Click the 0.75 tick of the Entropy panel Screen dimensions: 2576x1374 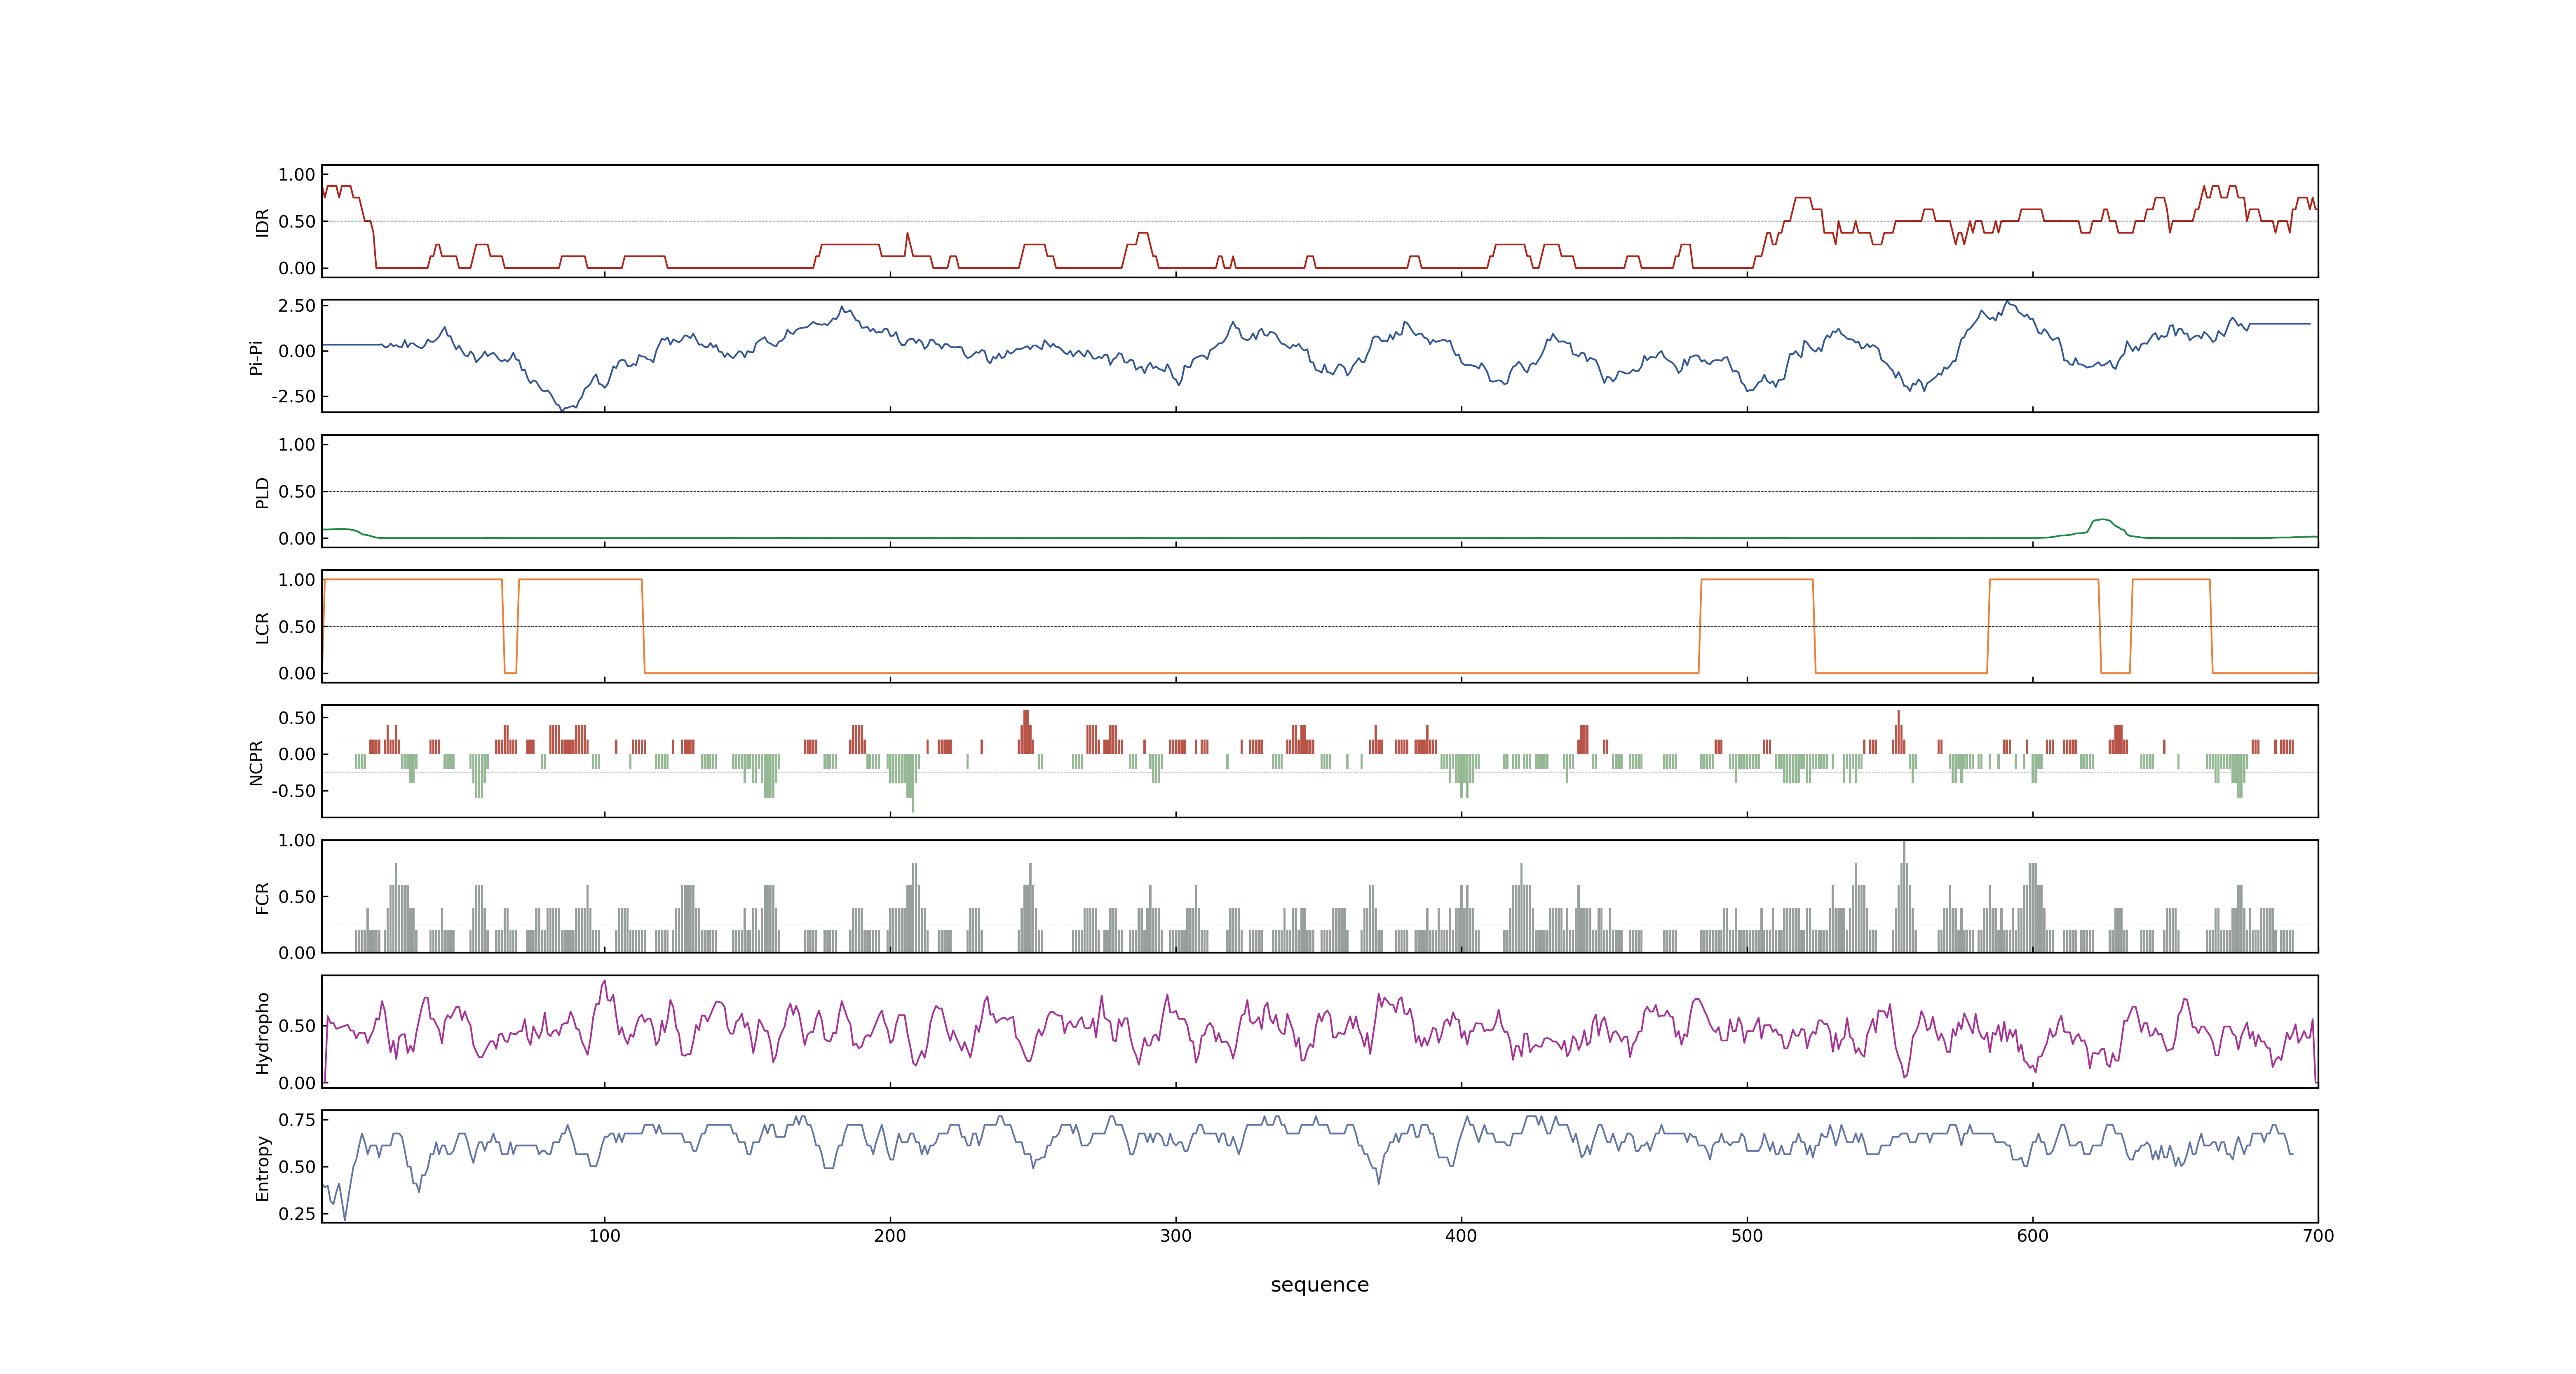click(297, 1120)
